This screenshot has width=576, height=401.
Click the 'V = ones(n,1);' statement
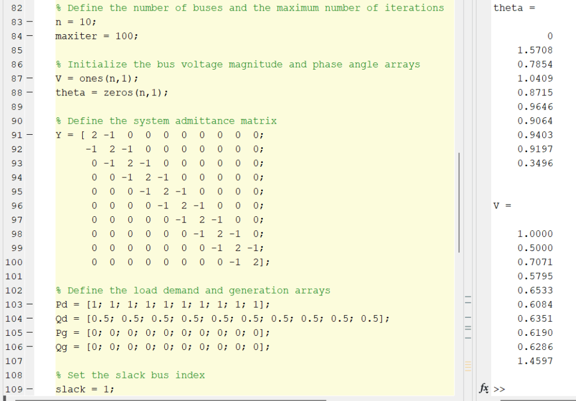tap(97, 79)
